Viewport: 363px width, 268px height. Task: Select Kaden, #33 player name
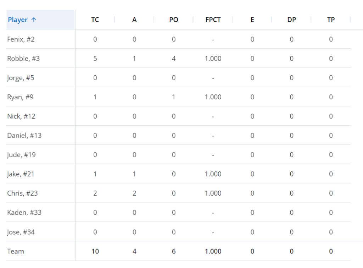click(24, 212)
